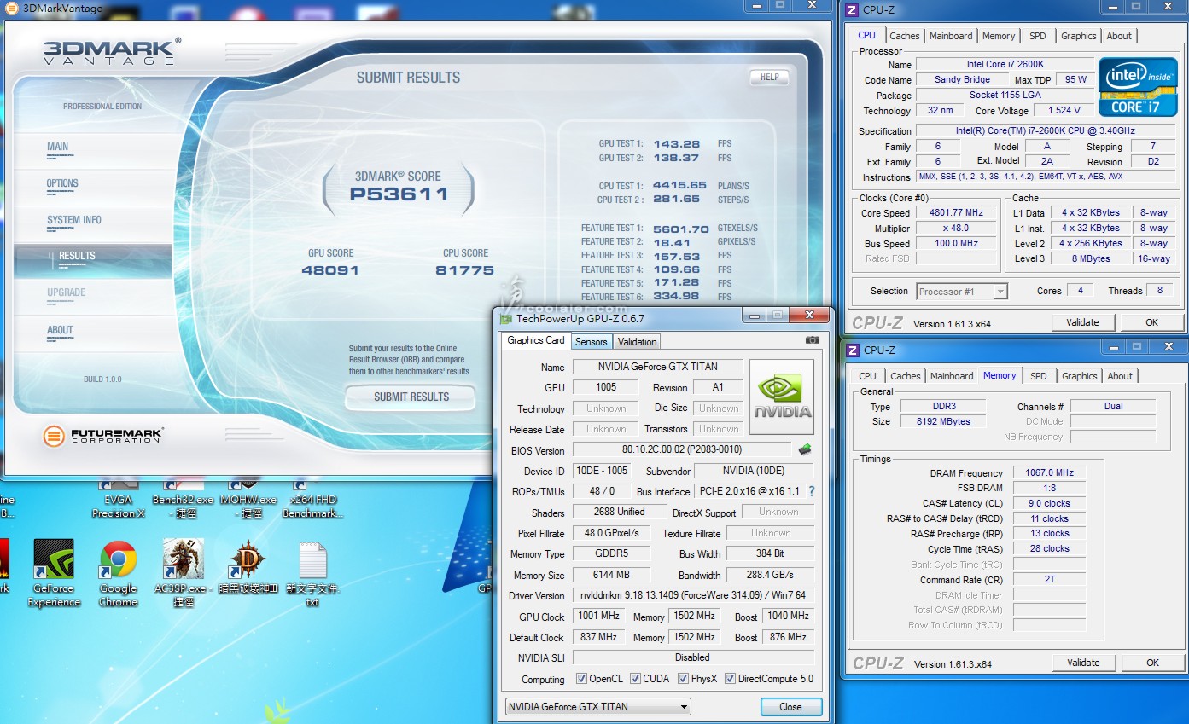The height and width of the screenshot is (724, 1189).
Task: Click the GPU-Z title bar icon
Action: 506,319
